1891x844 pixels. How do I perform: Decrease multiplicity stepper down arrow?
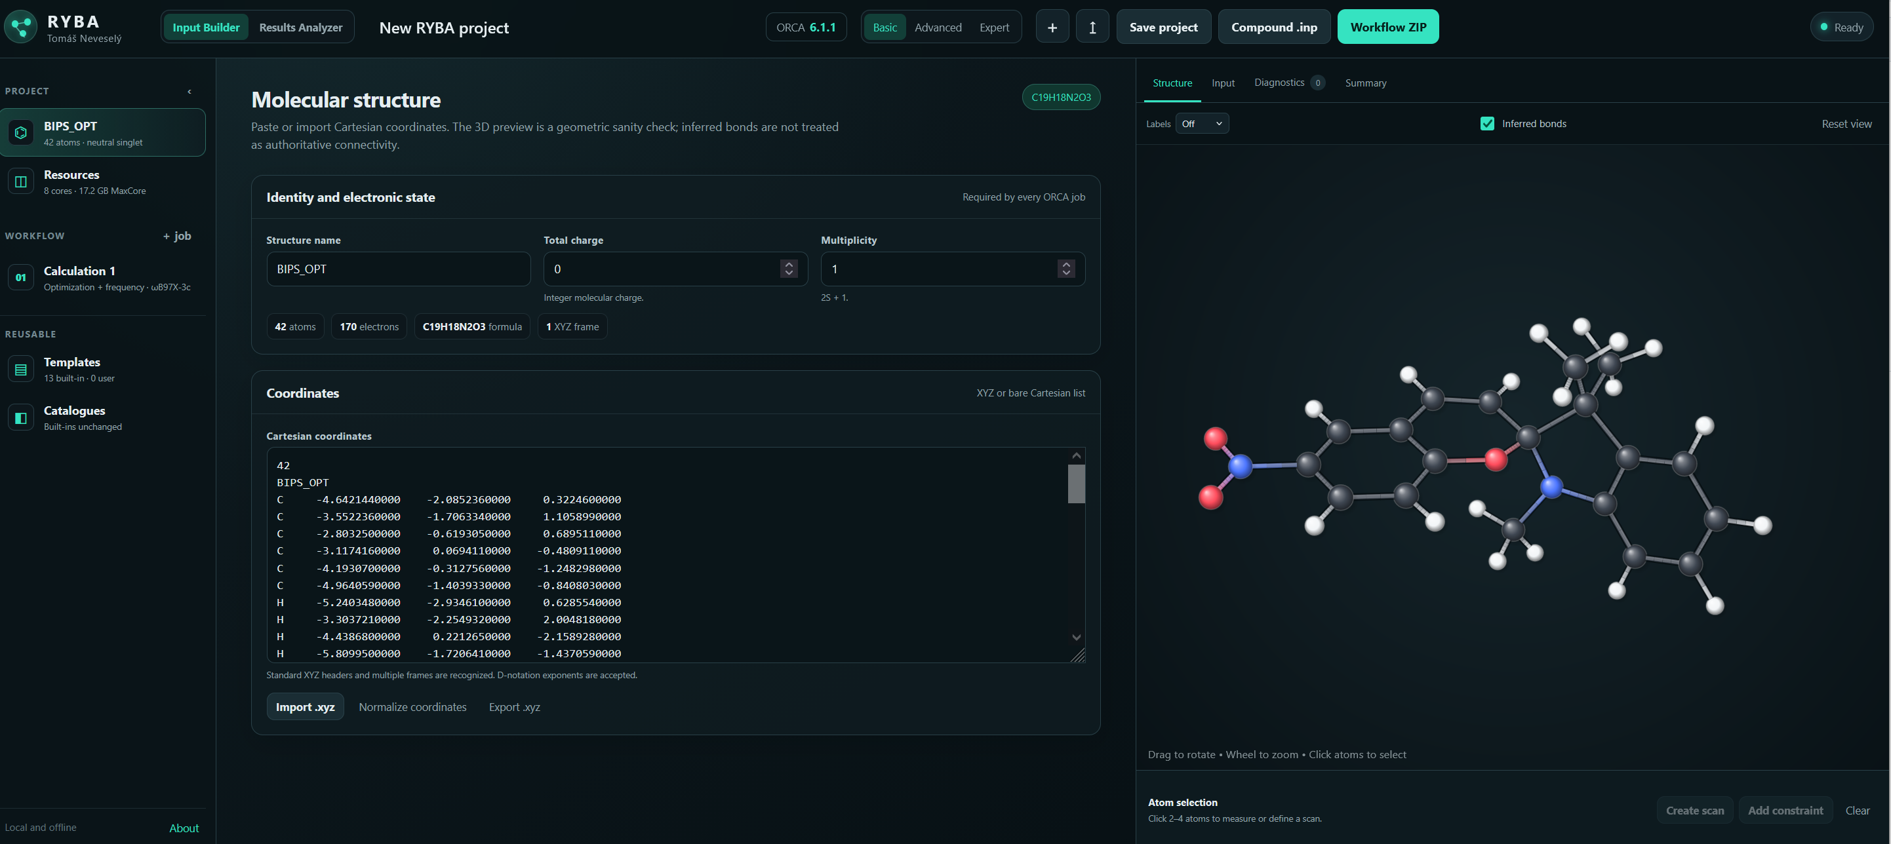tap(1066, 274)
